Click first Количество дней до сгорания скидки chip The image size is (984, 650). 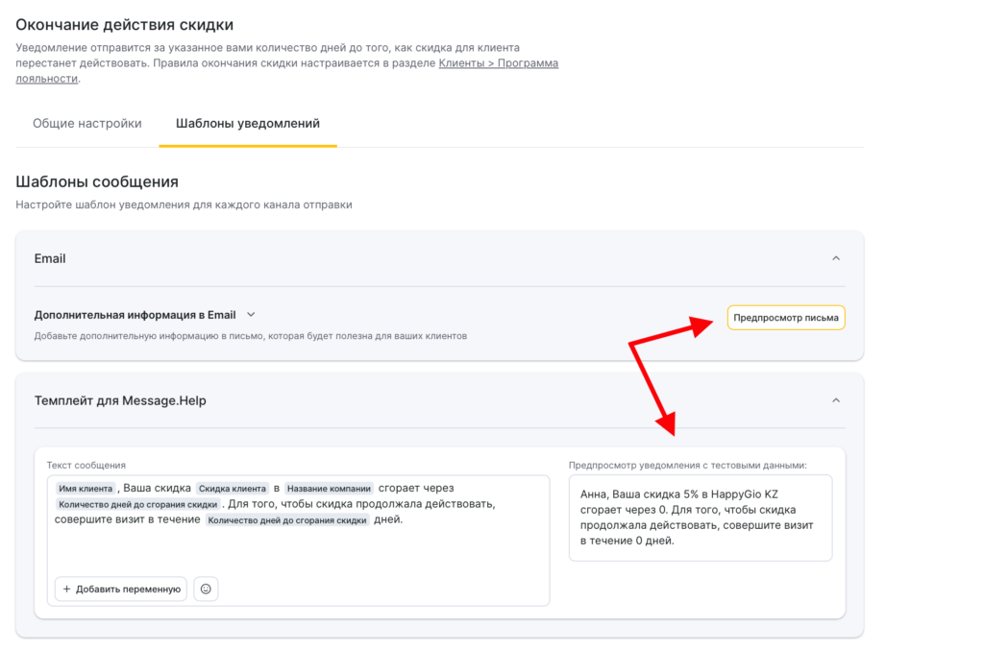[x=137, y=504]
